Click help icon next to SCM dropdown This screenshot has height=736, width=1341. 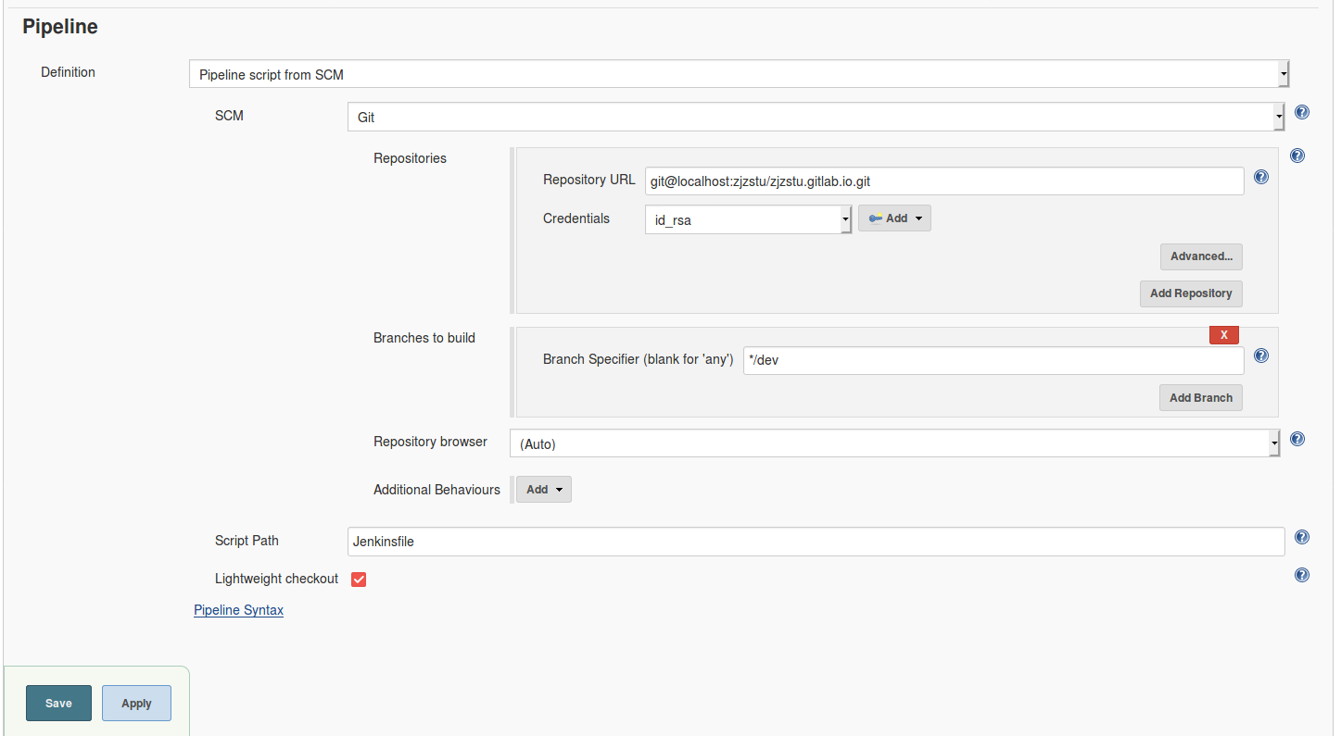point(1302,113)
